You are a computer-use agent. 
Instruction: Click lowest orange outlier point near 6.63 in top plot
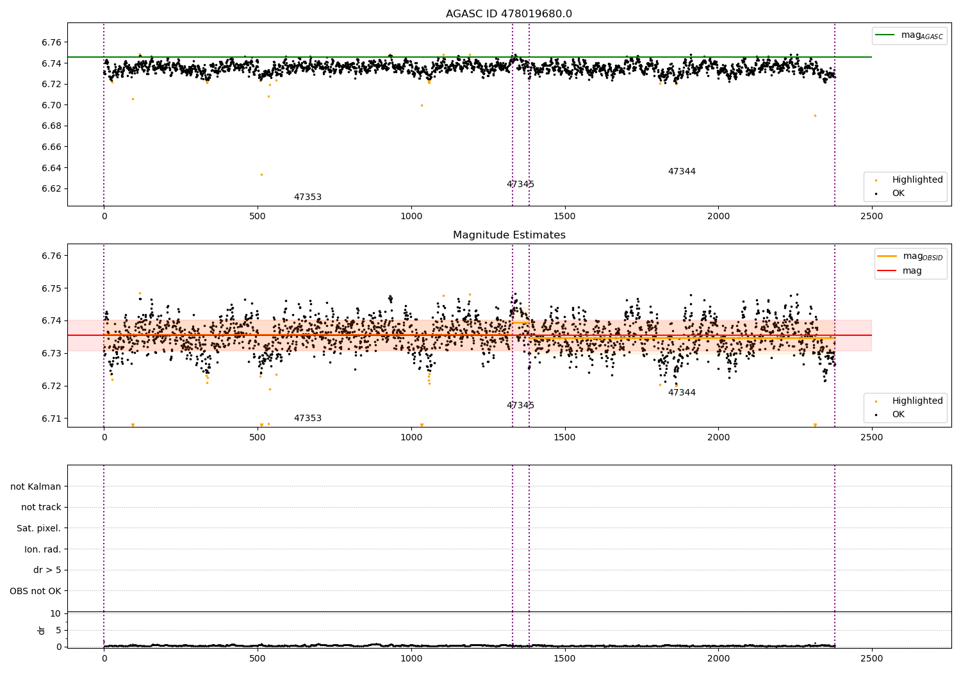261,174
